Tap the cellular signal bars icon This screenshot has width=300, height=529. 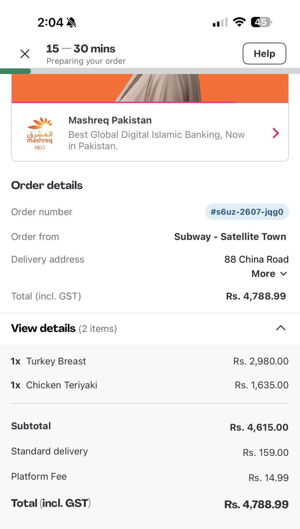point(220,22)
